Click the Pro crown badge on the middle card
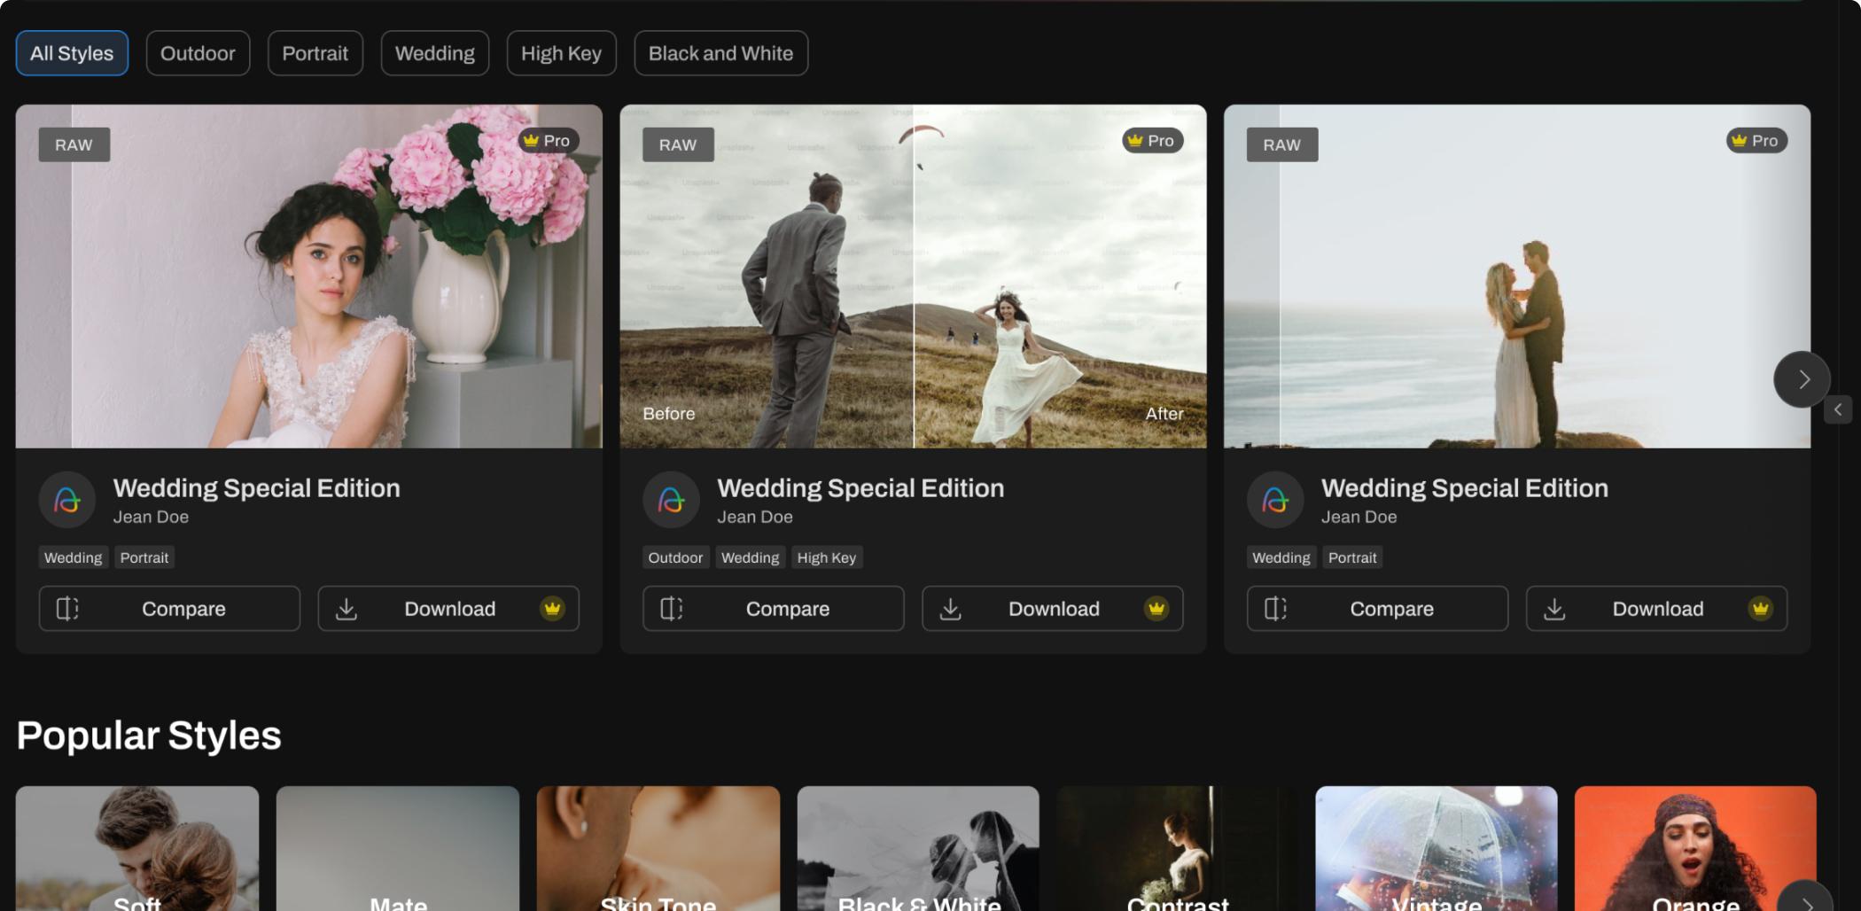Viewport: 1861px width, 911px height. point(1153,140)
